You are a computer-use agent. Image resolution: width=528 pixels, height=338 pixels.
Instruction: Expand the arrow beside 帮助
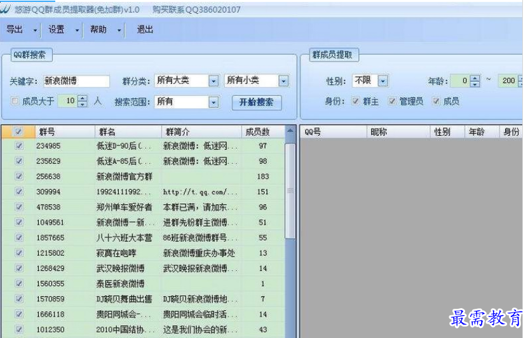[119, 30]
